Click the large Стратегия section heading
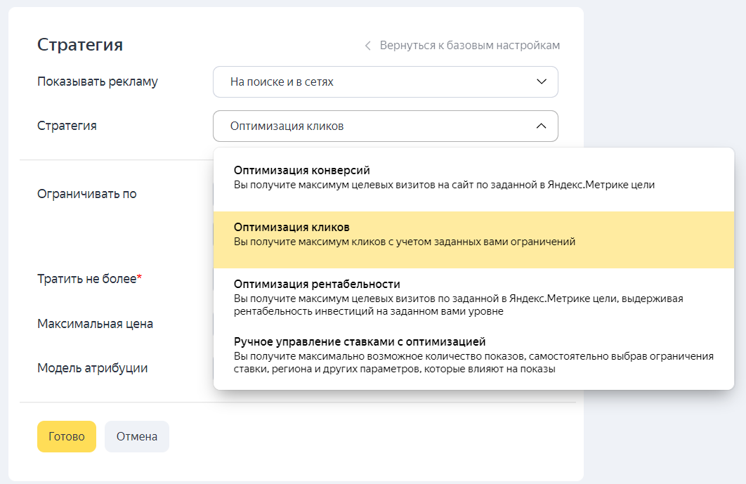 pos(80,45)
